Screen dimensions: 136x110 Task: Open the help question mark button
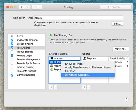(x=127, y=99)
